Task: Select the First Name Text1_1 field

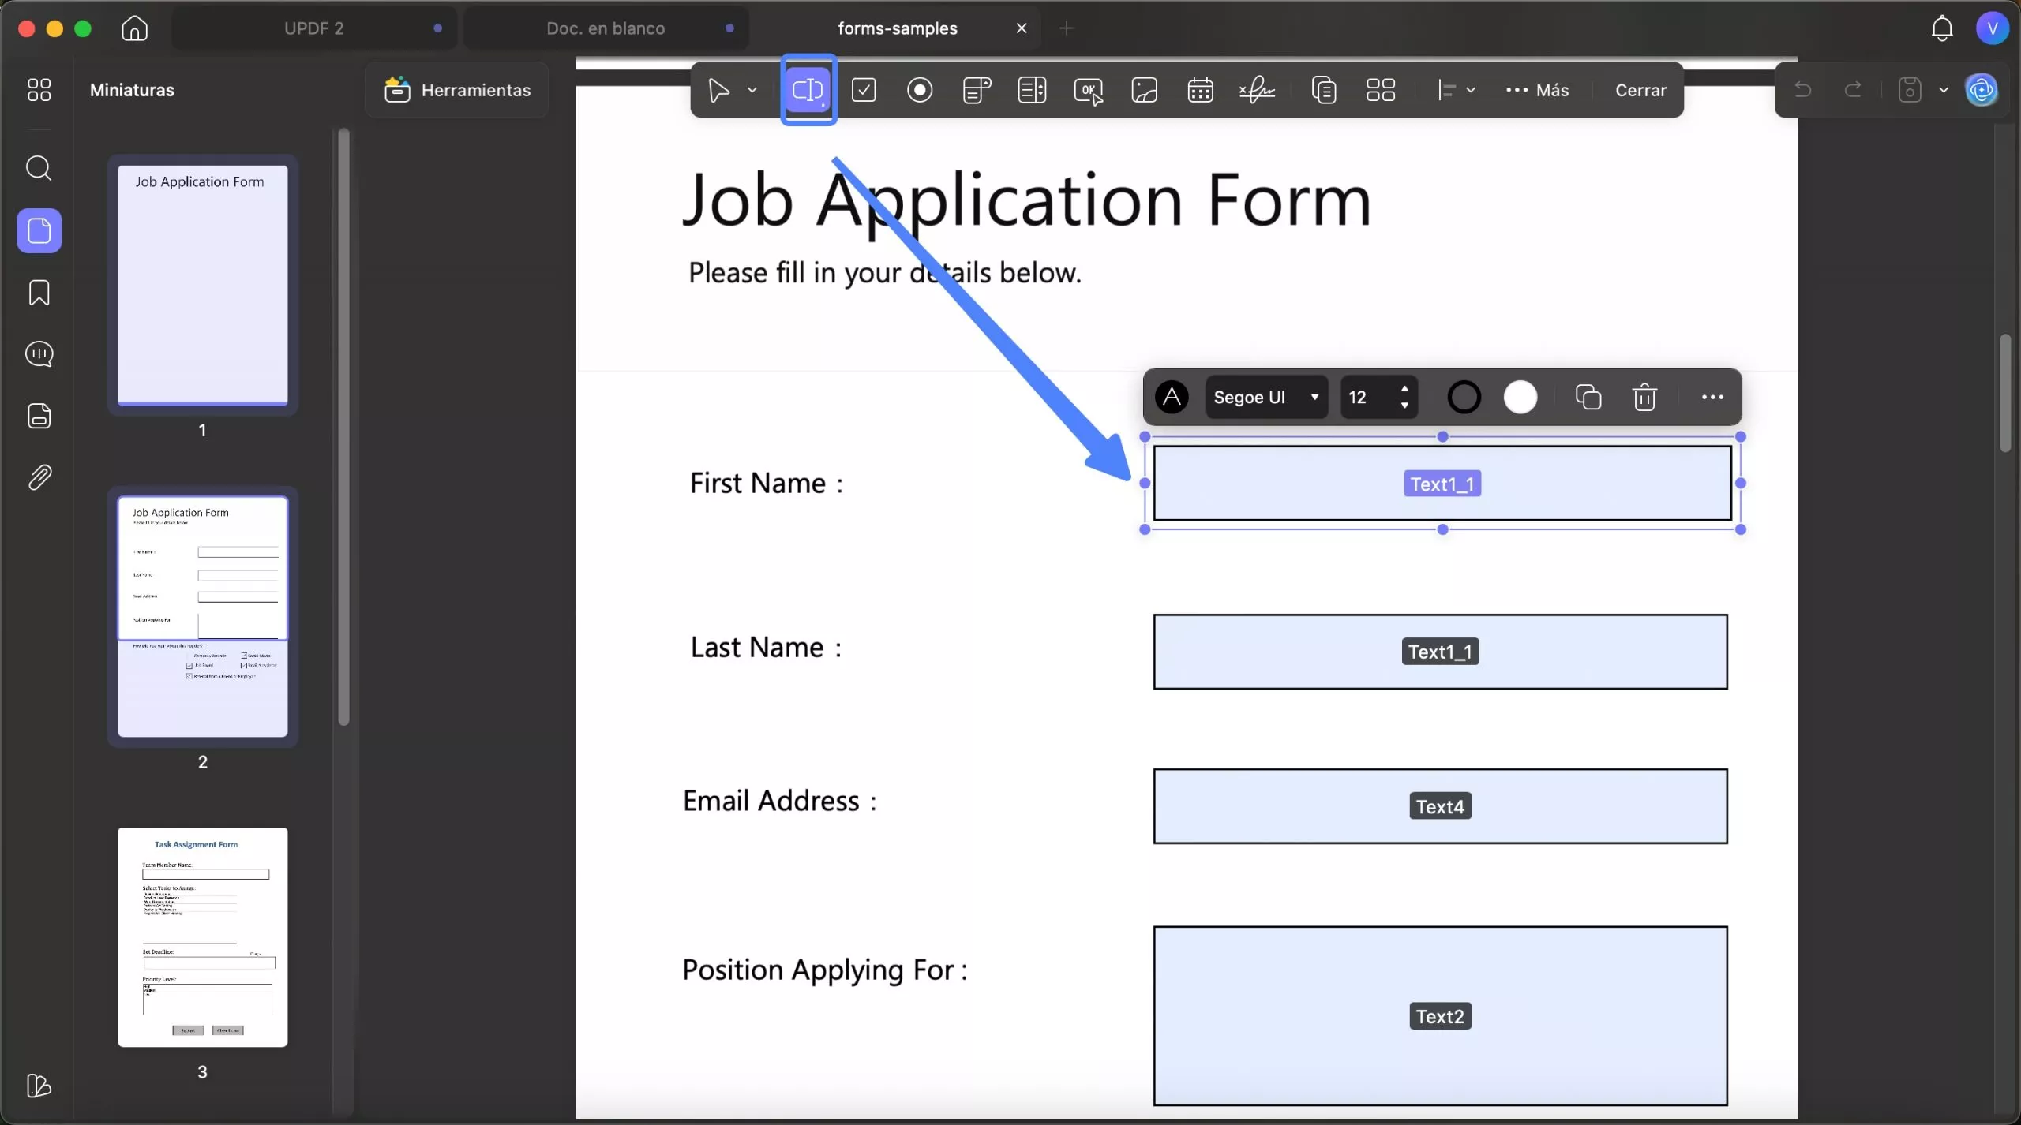Action: [1442, 484]
